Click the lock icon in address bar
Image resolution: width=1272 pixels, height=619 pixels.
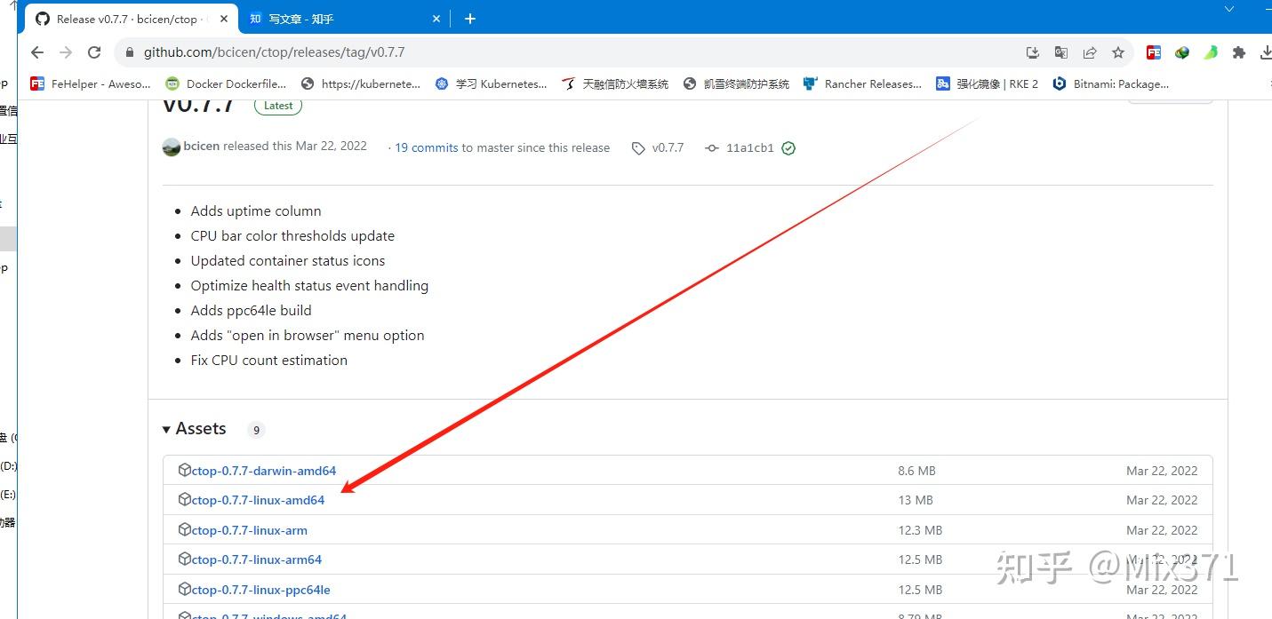[131, 52]
